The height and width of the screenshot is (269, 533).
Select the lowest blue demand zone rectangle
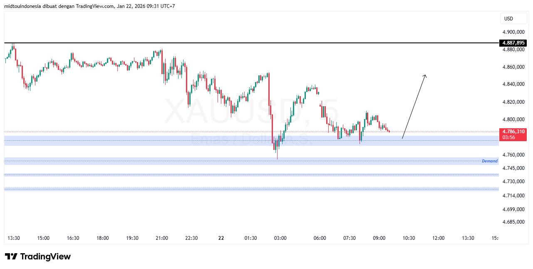point(250,189)
